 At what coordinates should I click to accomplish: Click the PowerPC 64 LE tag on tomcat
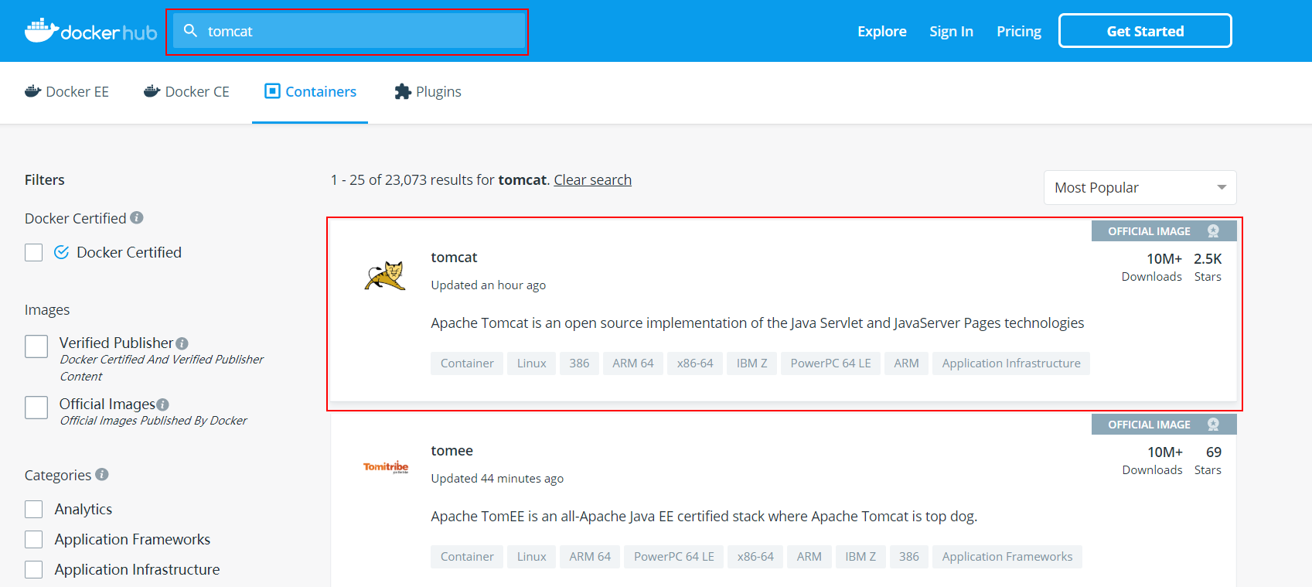point(830,363)
